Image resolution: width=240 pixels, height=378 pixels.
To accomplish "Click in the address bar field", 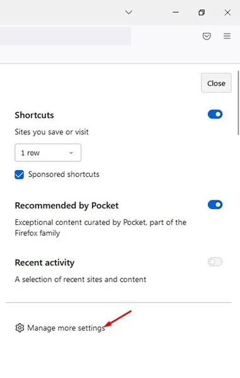I will pyautogui.click(x=66, y=36).
